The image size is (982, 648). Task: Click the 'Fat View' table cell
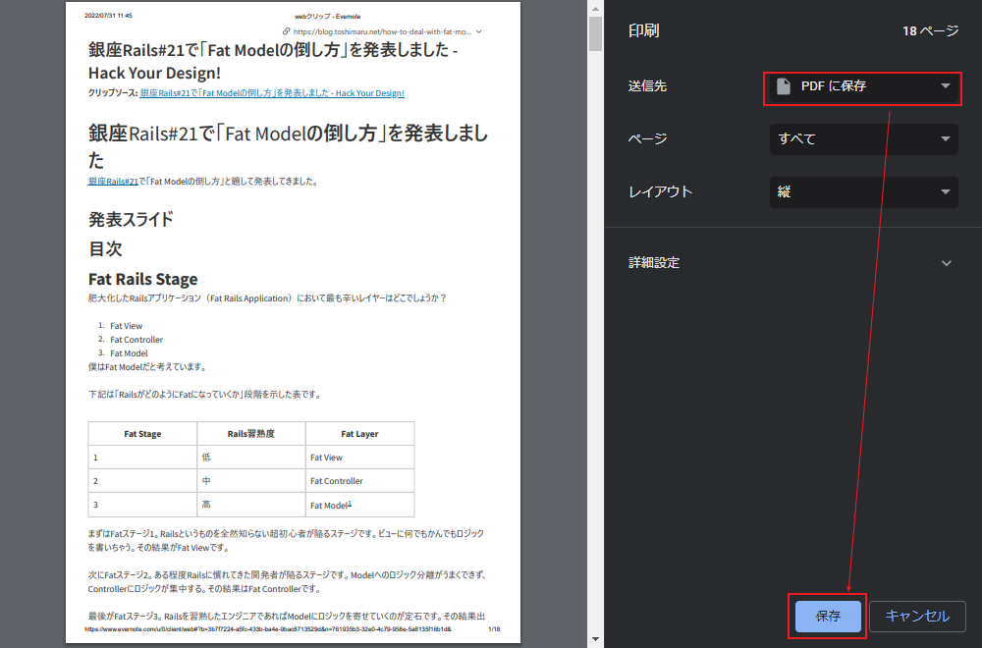[x=359, y=458]
